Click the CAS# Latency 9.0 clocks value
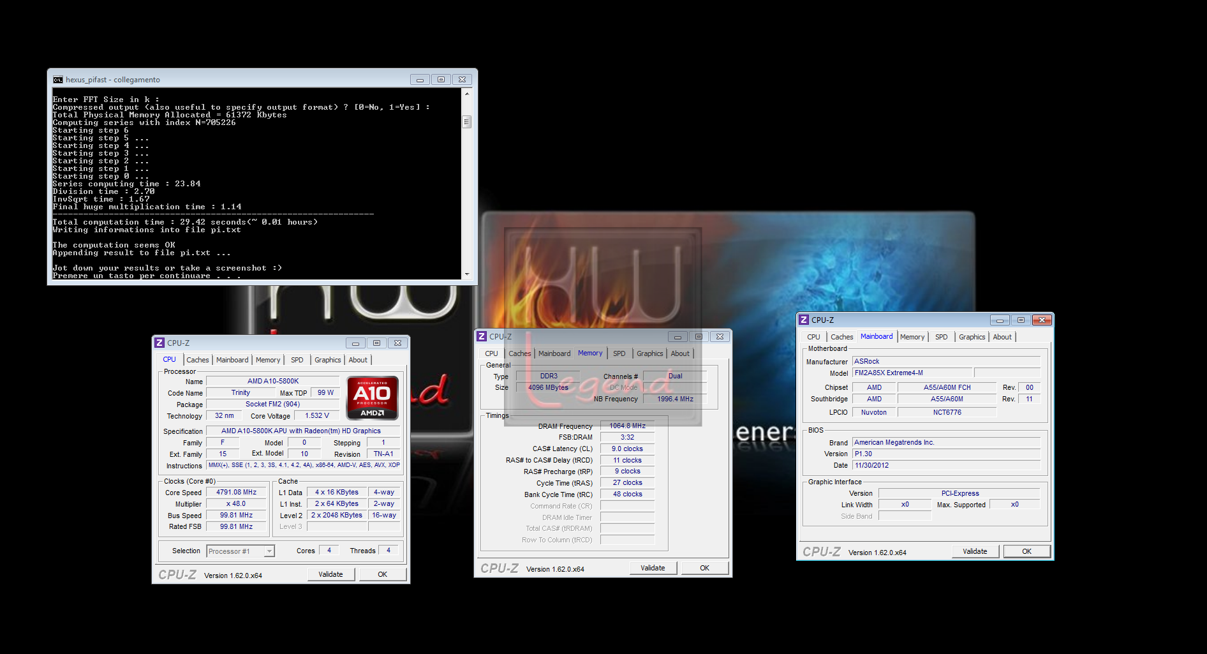 click(x=627, y=449)
